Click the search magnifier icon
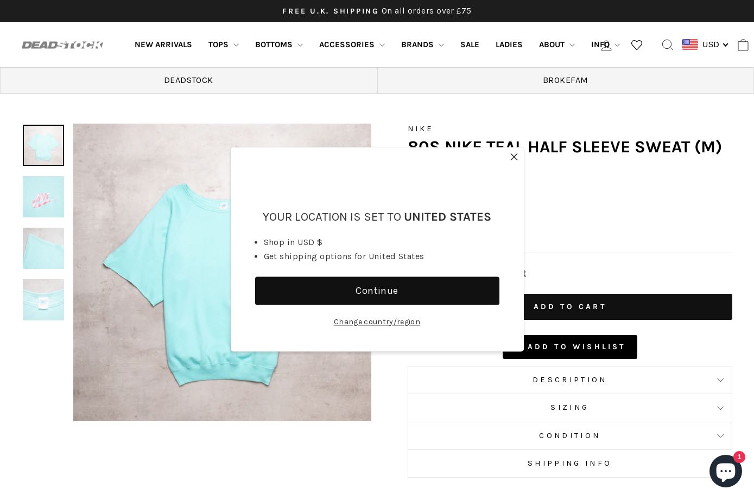The image size is (754, 489). pyautogui.click(x=668, y=45)
